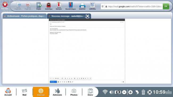This screenshot has height=97, width=173.
Task: Discard the draft with the trash icon
Action: click(123, 82)
